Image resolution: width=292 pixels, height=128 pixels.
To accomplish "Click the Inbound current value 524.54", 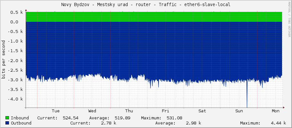I will pyautogui.click(x=71, y=118).
